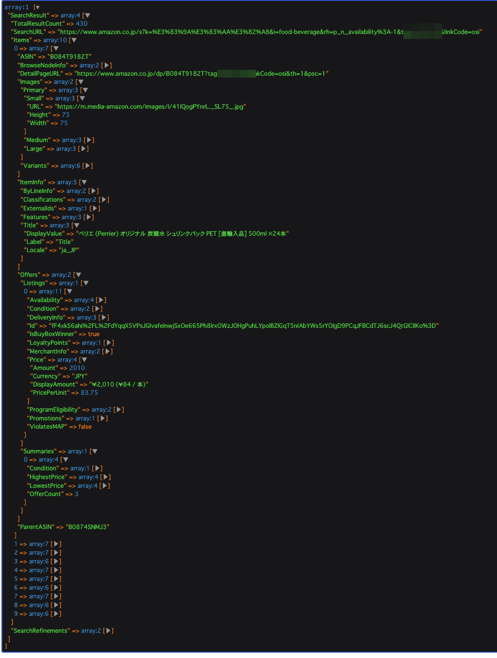The image size is (497, 658).
Task: Expand item 9 in the Items list
Action: tap(56, 614)
